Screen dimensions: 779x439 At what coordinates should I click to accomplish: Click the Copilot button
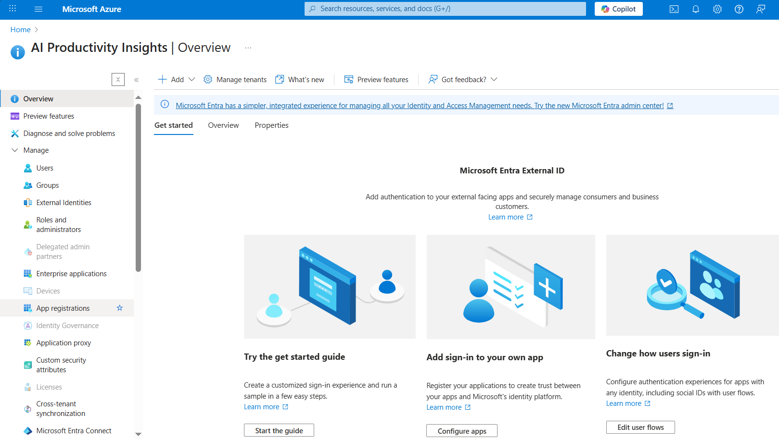pos(619,9)
